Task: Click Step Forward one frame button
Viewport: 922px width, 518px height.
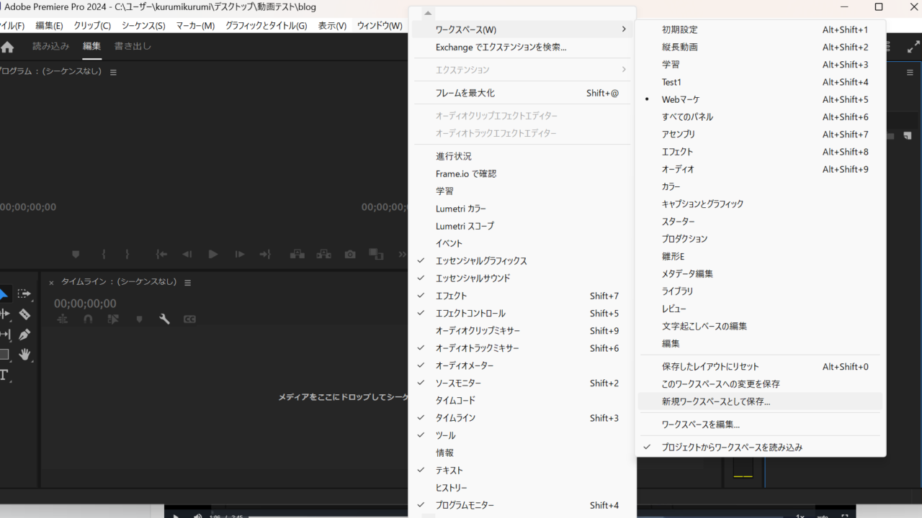Action: pos(240,254)
